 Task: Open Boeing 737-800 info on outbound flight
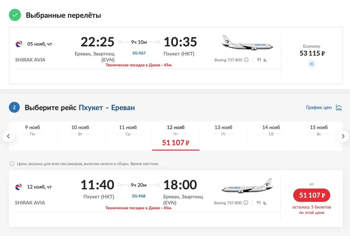pyautogui.click(x=246, y=60)
